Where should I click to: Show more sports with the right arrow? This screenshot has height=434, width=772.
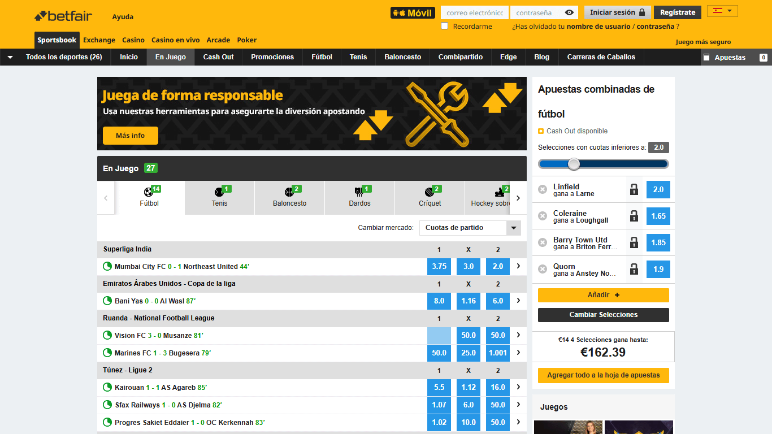518,198
